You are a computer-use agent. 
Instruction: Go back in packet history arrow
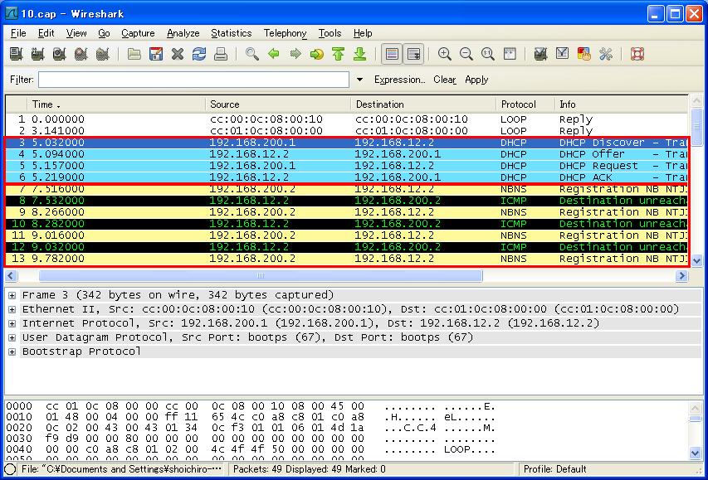(x=274, y=54)
